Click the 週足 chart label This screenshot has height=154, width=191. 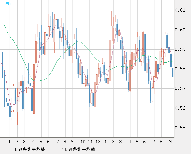point(9,3)
